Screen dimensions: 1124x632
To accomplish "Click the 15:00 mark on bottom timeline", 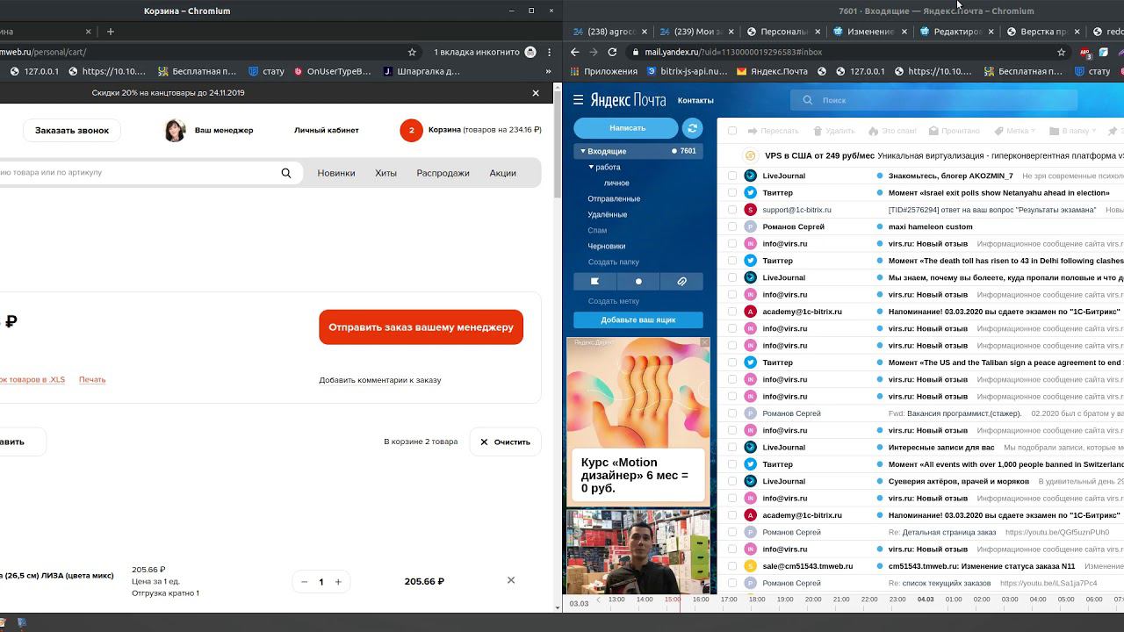I will coord(672,600).
